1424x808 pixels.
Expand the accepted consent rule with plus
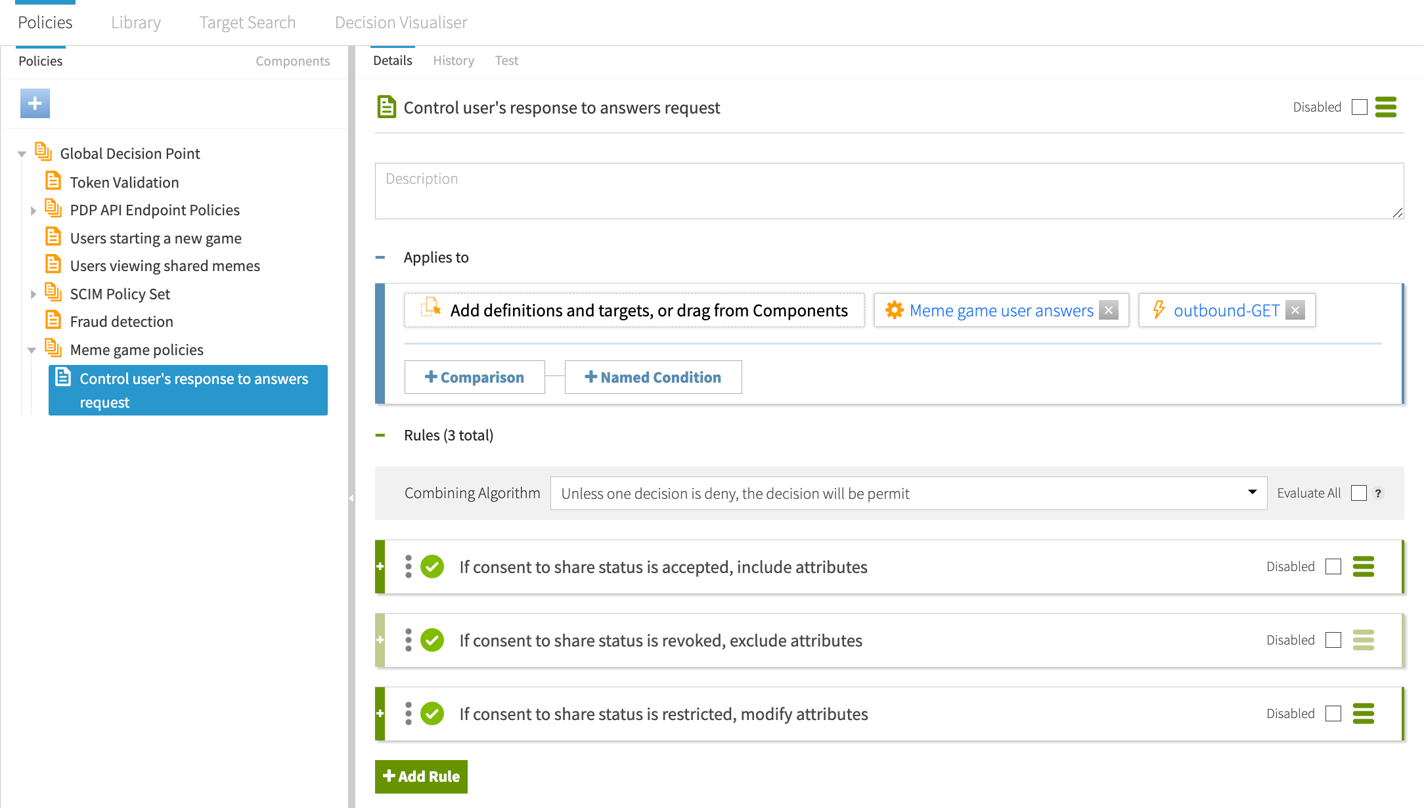[380, 566]
